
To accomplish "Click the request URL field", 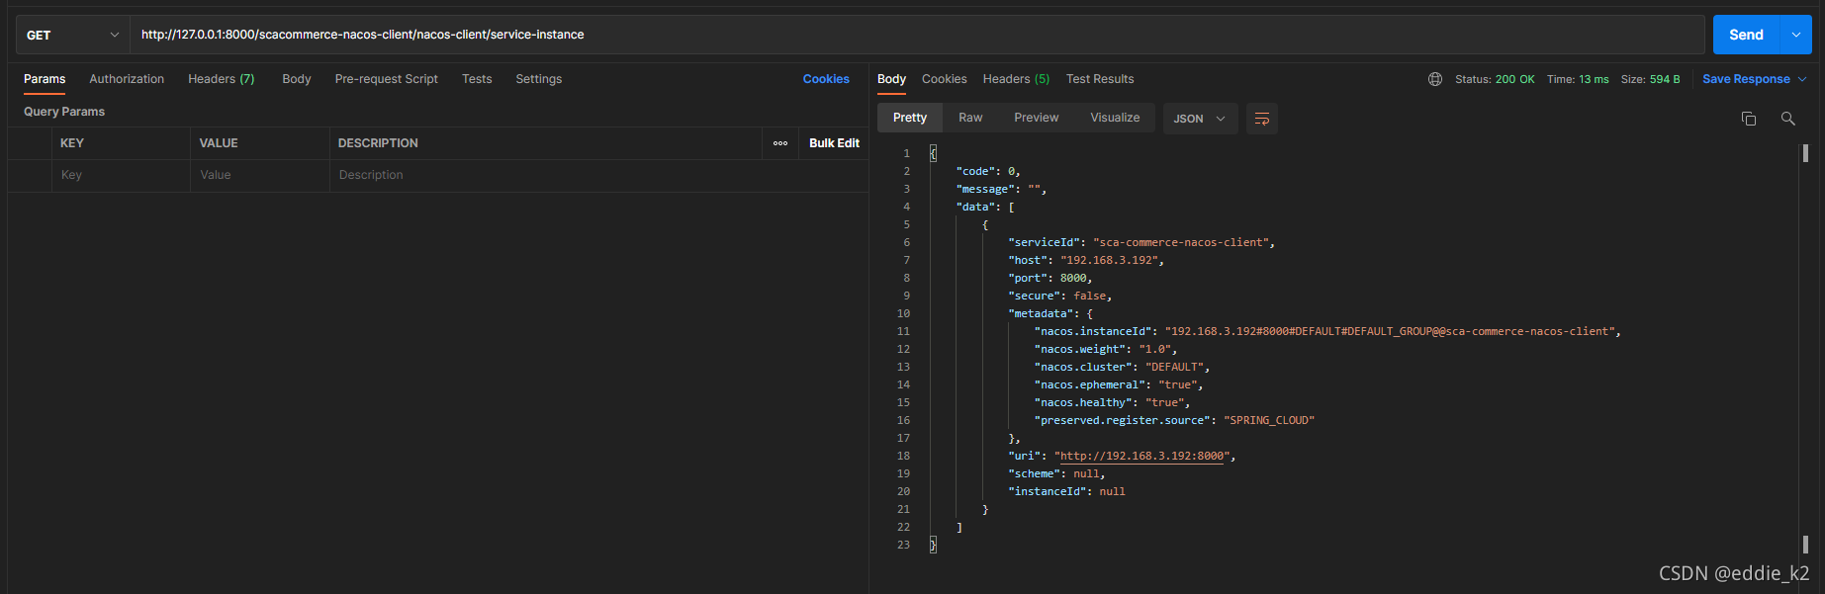I will [917, 35].
